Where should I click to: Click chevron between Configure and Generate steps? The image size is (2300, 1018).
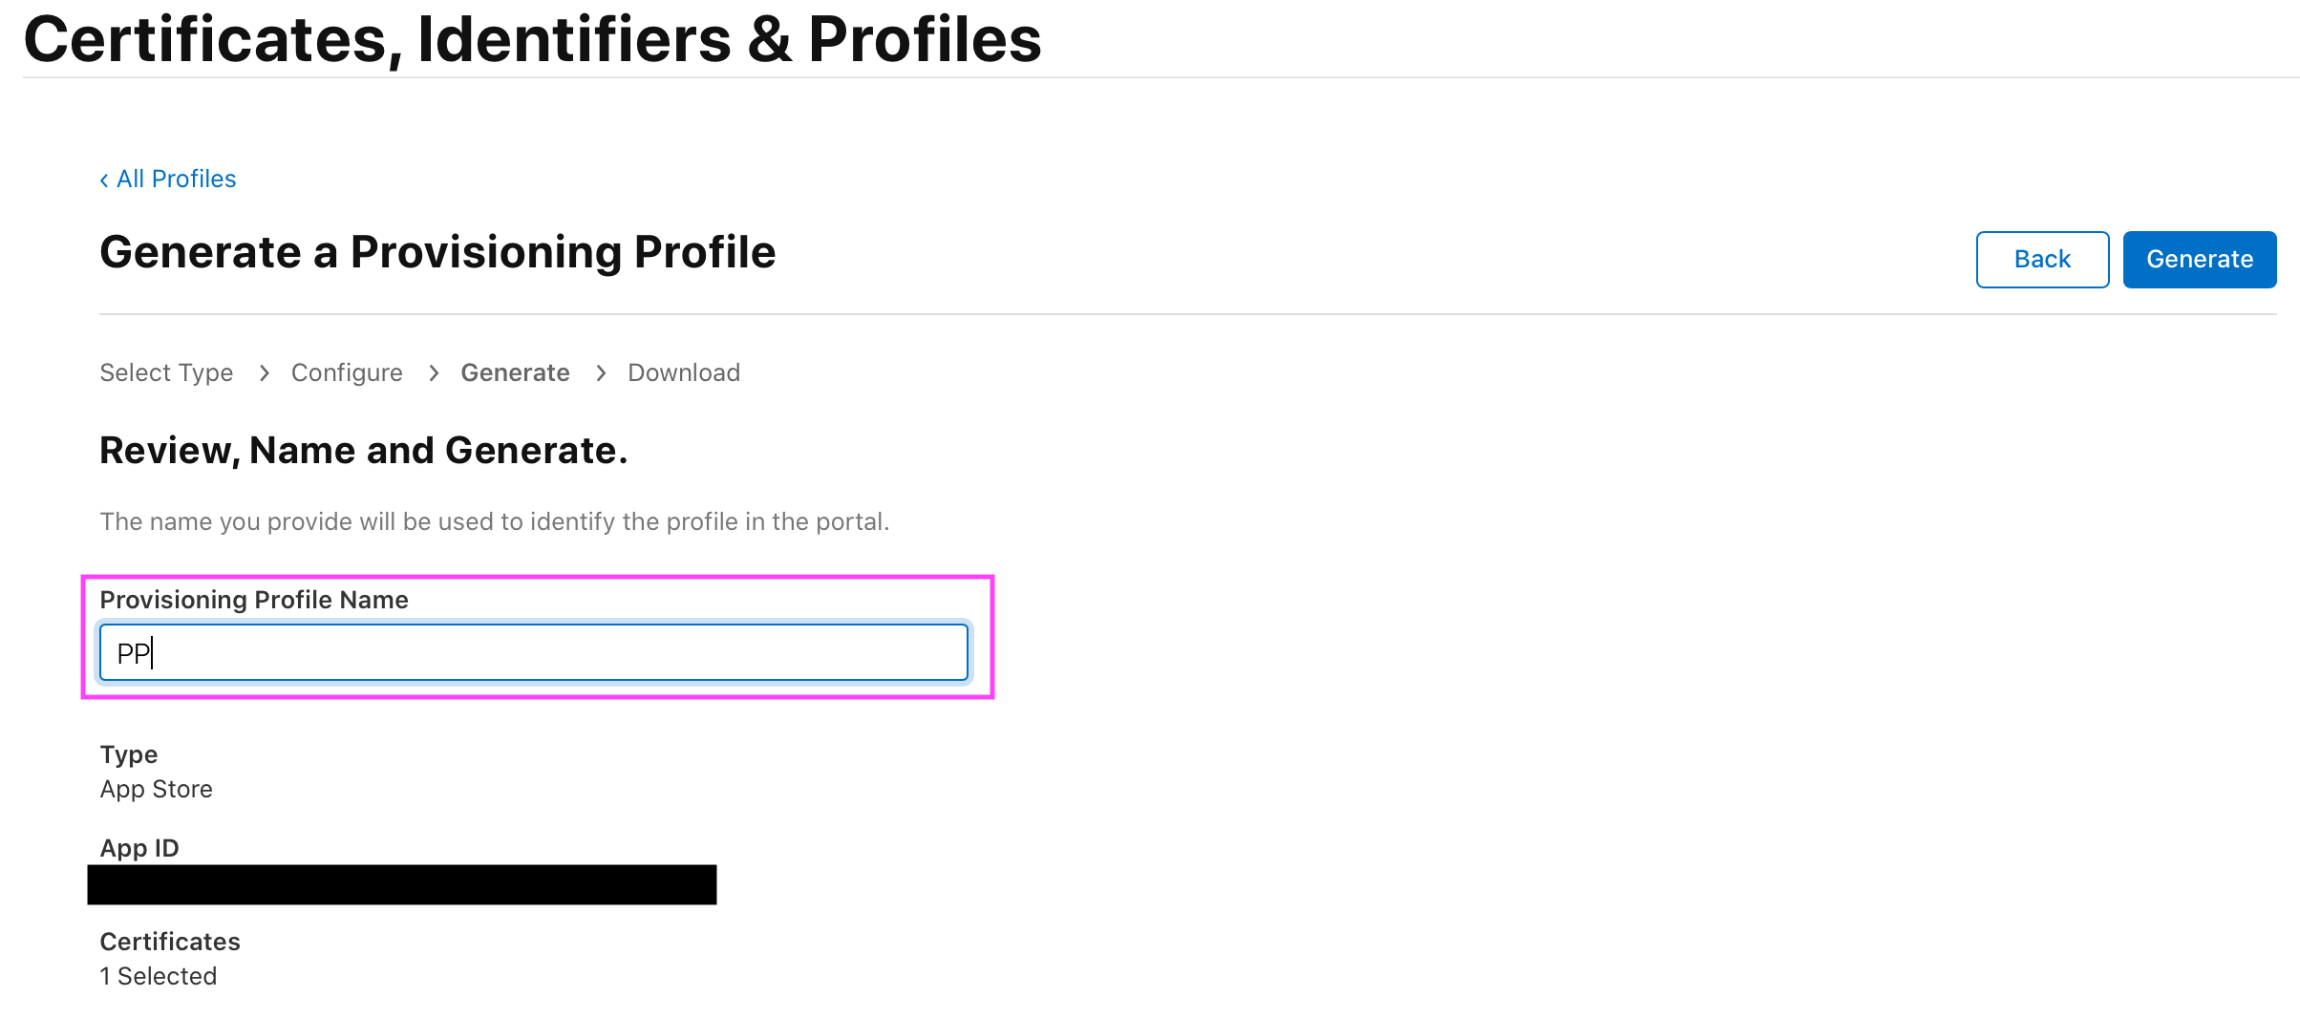(434, 372)
